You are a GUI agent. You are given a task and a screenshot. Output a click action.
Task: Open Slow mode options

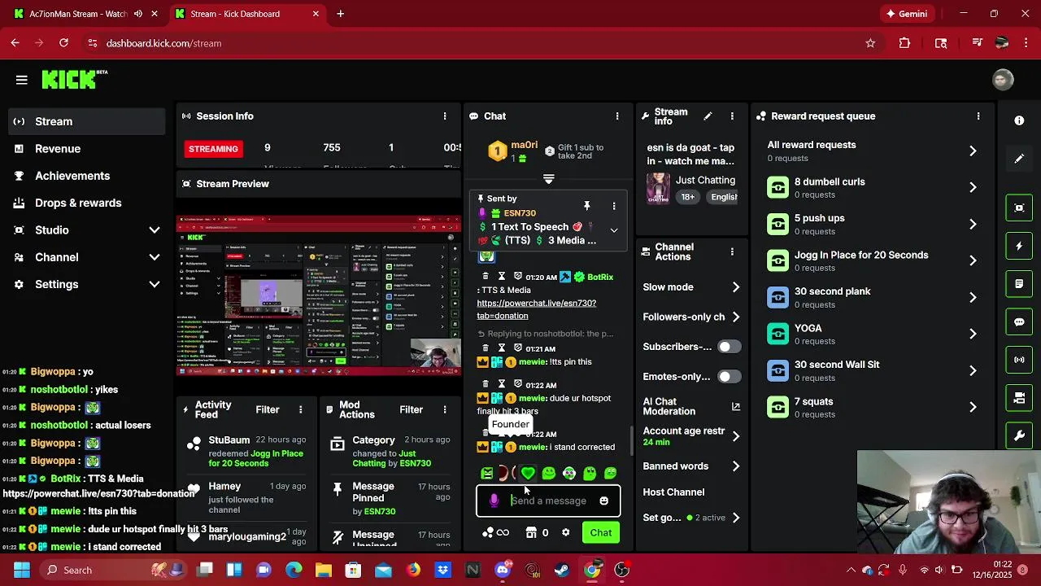tap(691, 287)
